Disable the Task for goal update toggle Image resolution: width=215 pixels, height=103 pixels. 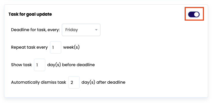[x=194, y=14]
